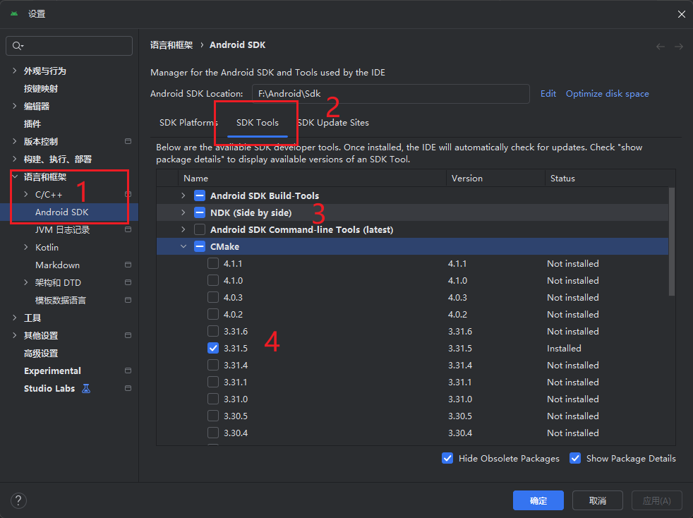693x518 pixels.
Task: Expand the 工具 section
Action: (15, 318)
